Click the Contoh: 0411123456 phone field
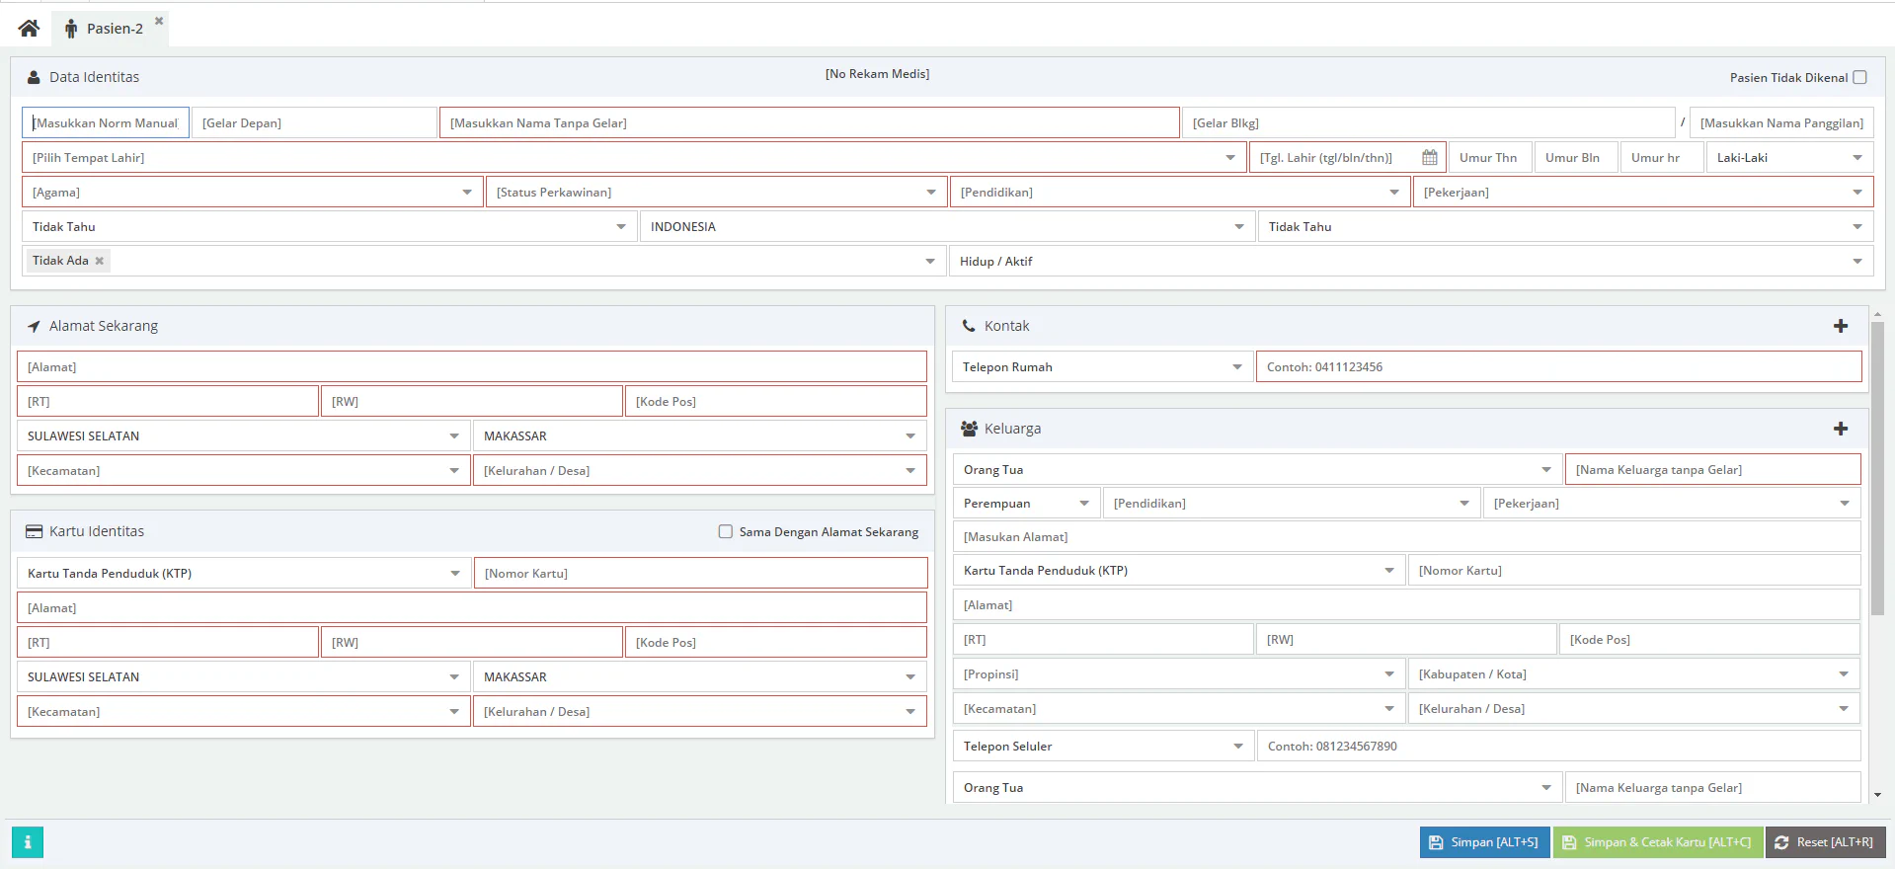Viewport: 1895px width, 869px height. coord(1559,367)
